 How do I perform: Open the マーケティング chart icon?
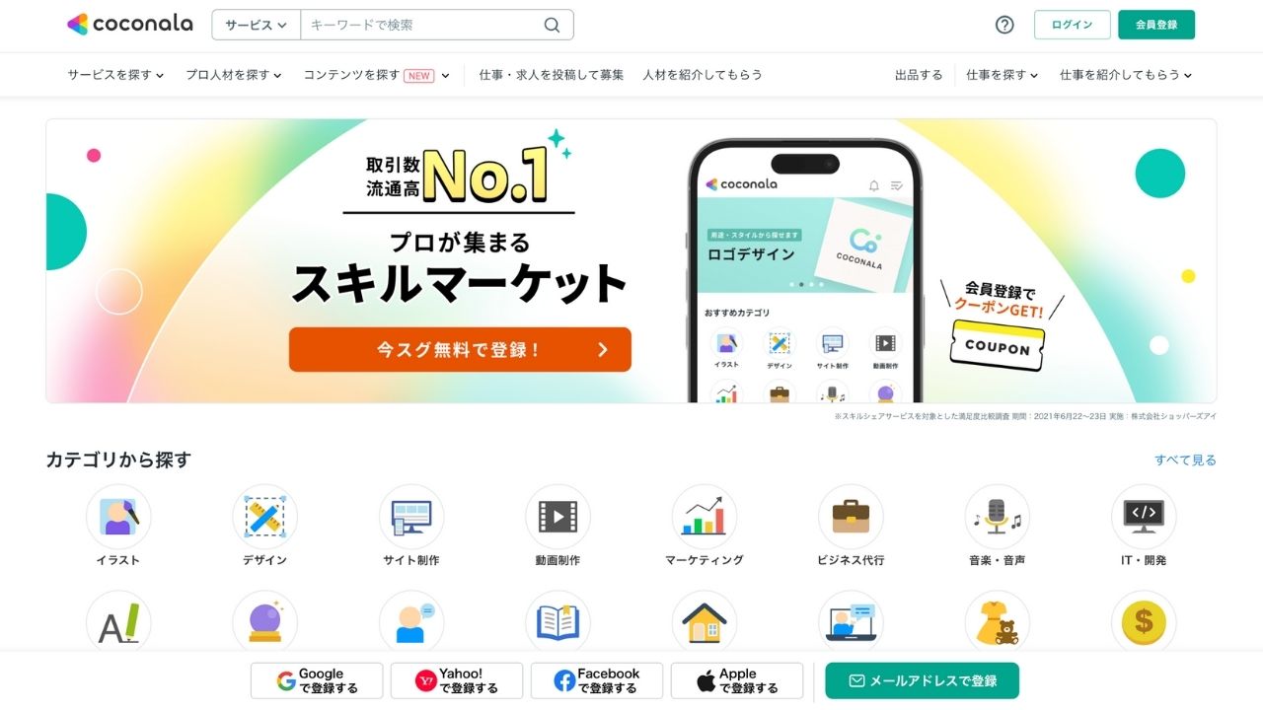click(x=705, y=517)
